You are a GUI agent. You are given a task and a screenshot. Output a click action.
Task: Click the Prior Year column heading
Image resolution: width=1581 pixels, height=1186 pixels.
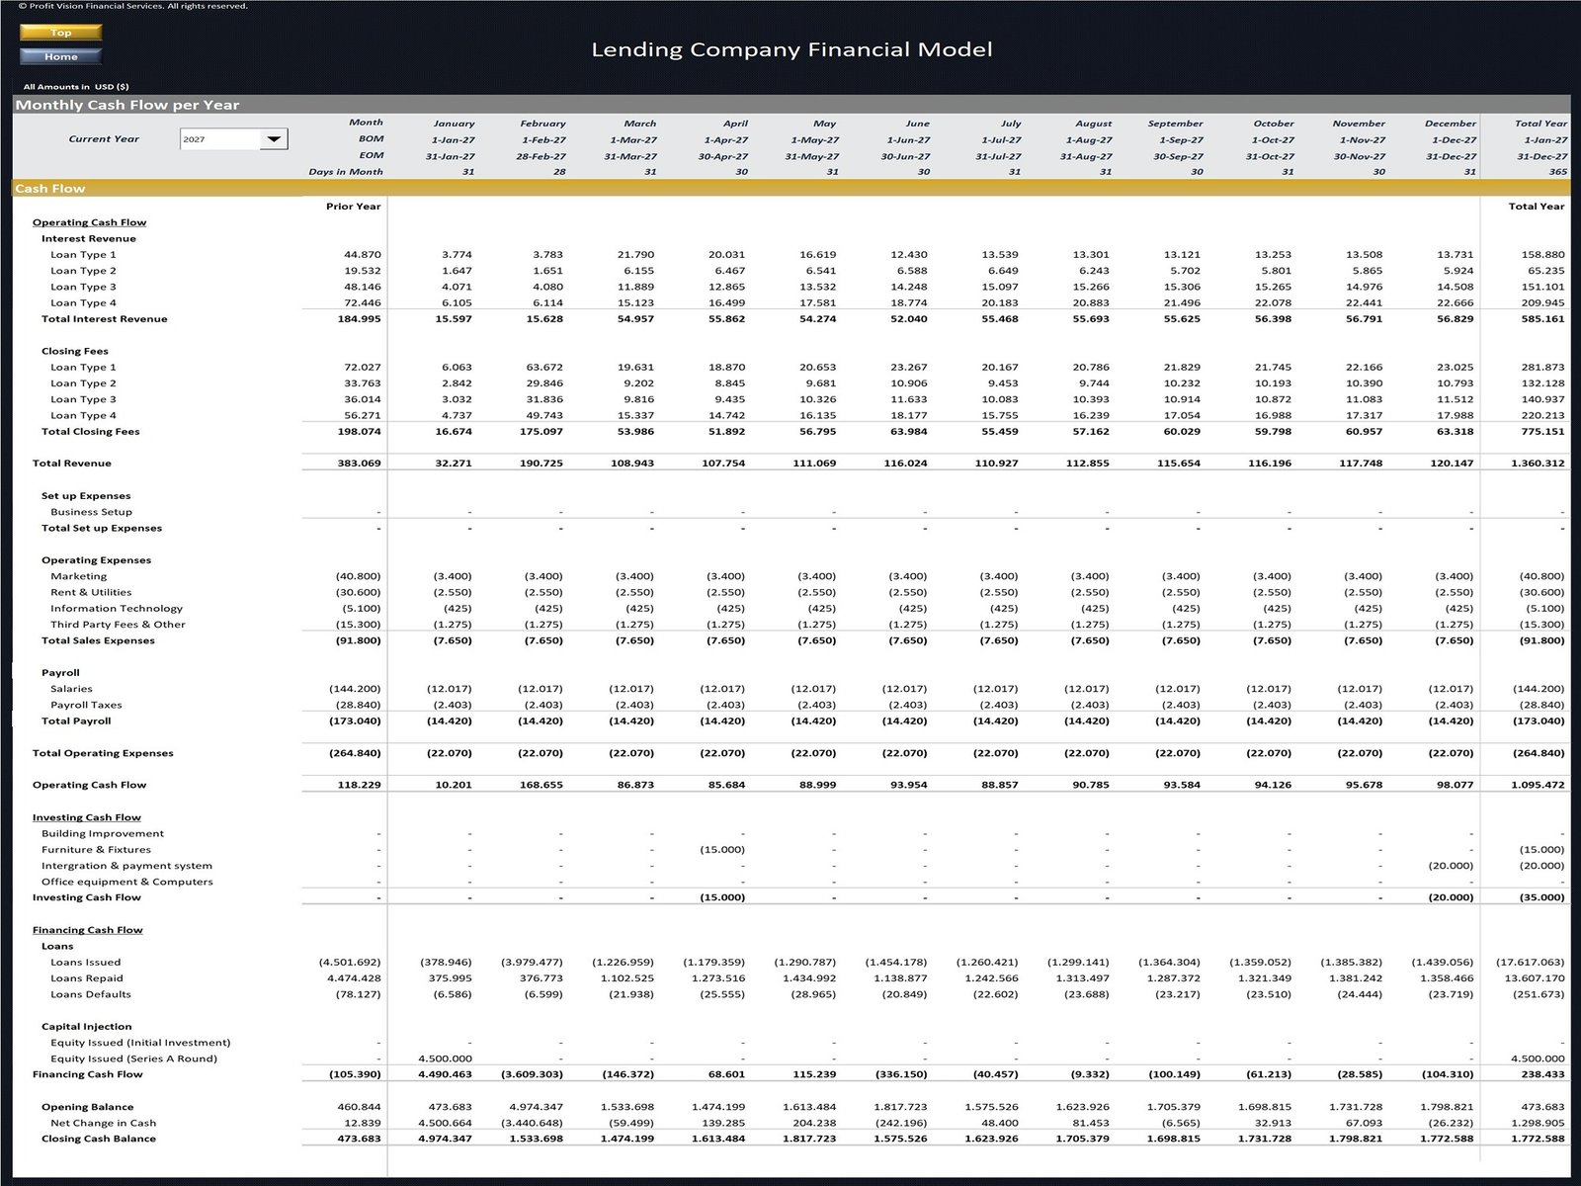(353, 207)
